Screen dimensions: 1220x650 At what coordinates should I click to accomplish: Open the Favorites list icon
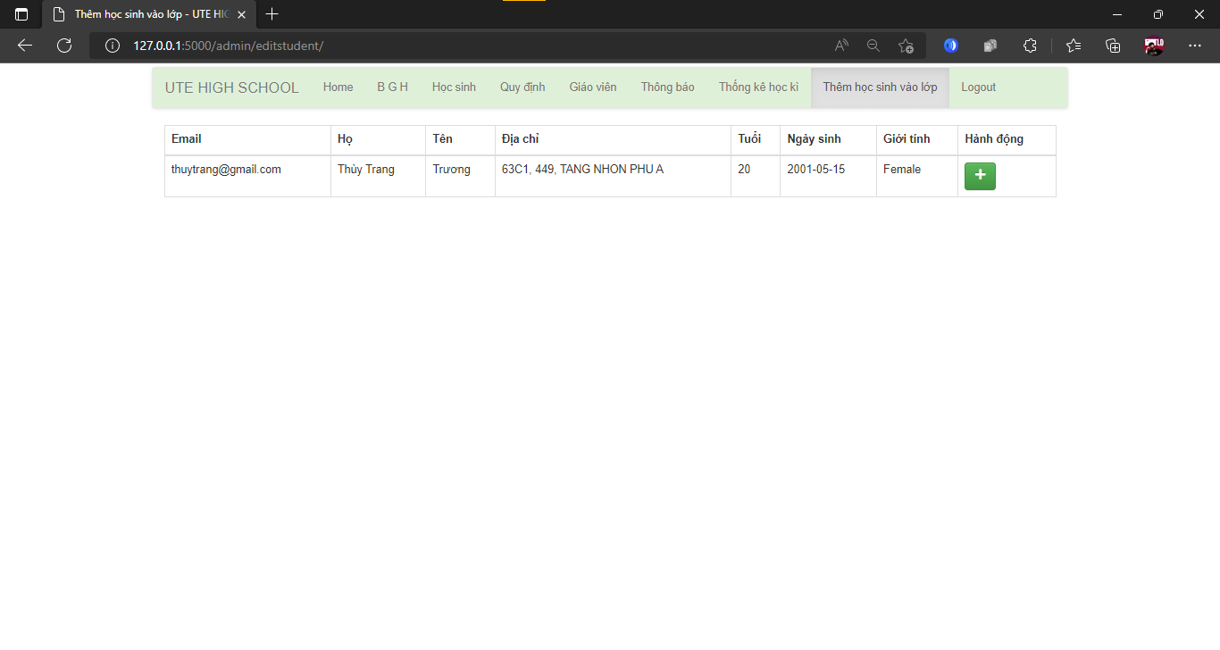click(1073, 46)
